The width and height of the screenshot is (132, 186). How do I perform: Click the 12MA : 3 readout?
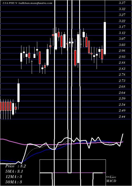pyautogui.click(x=14, y=177)
